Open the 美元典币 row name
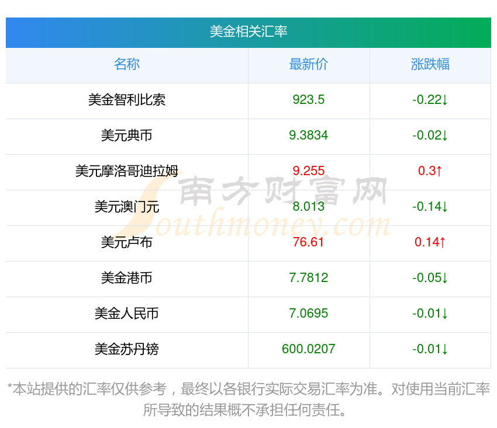 pyautogui.click(x=127, y=135)
